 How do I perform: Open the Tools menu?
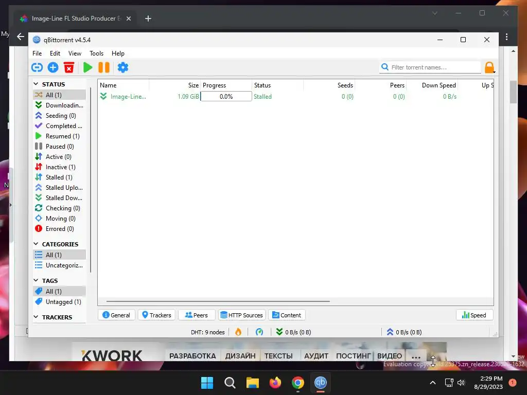(96, 53)
